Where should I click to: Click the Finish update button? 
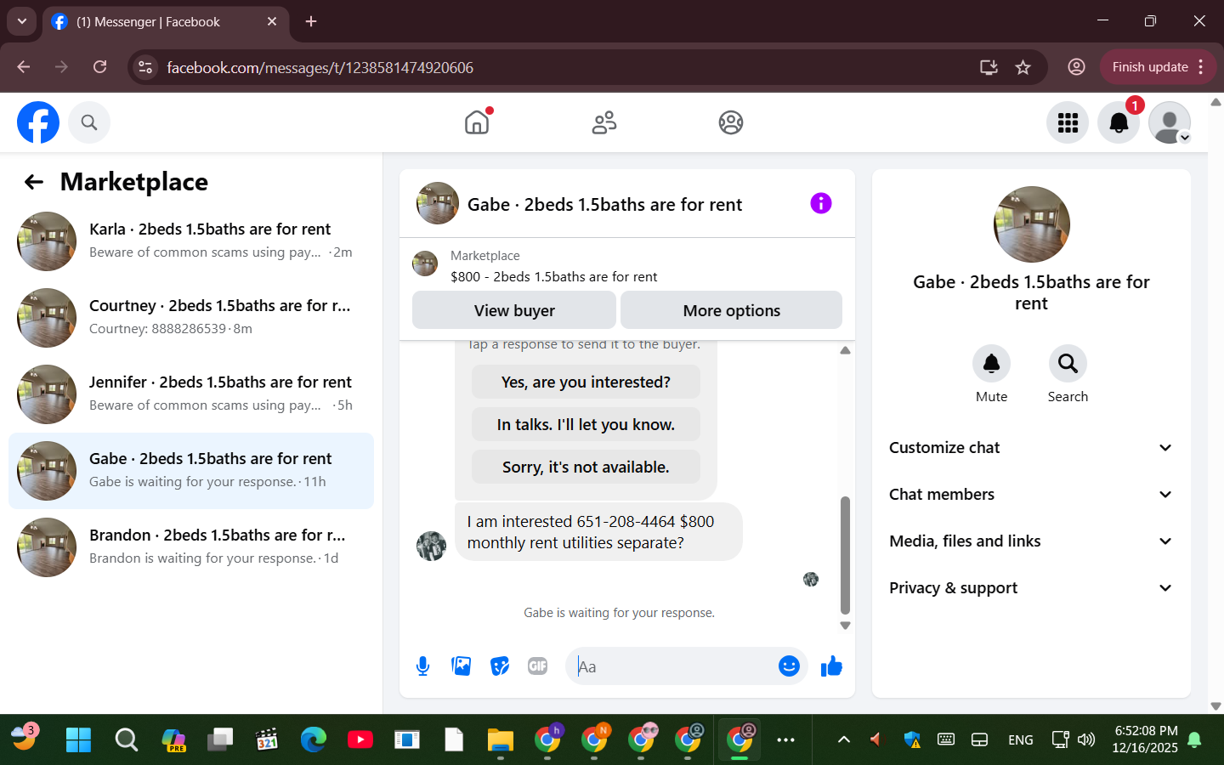pyautogui.click(x=1158, y=67)
